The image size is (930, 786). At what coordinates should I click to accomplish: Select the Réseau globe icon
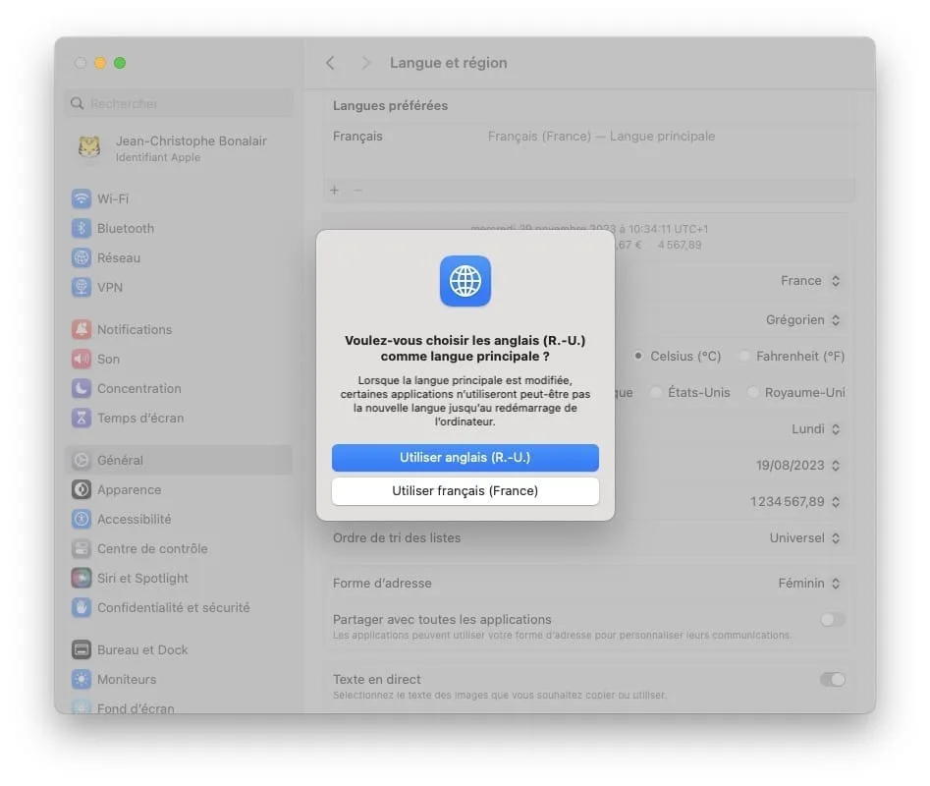[x=82, y=257]
